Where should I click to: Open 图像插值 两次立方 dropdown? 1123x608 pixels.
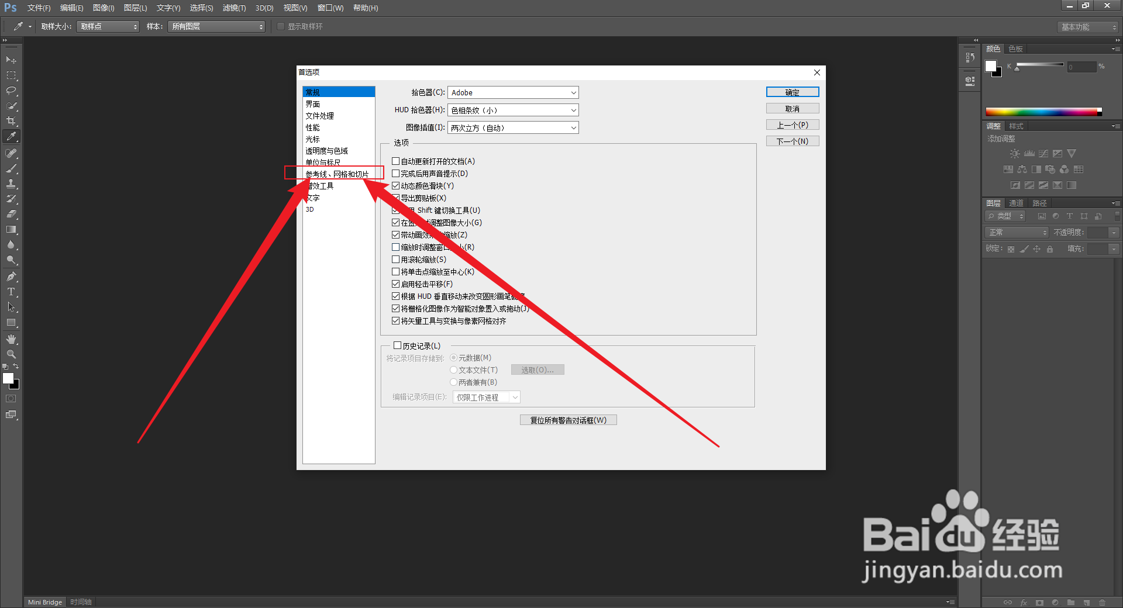pos(513,127)
